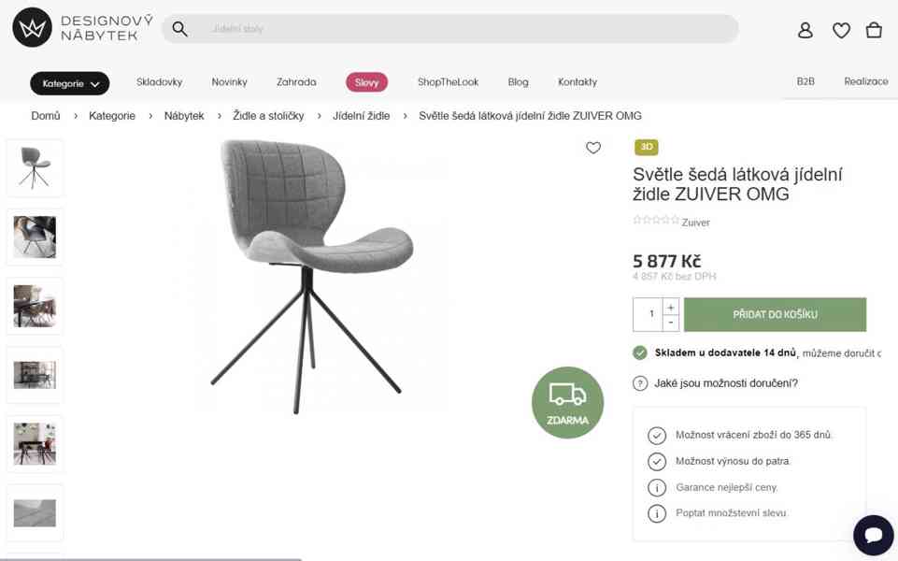Open the 'Jídelní židle' breadcrumb link
The height and width of the screenshot is (561, 898).
click(x=361, y=116)
